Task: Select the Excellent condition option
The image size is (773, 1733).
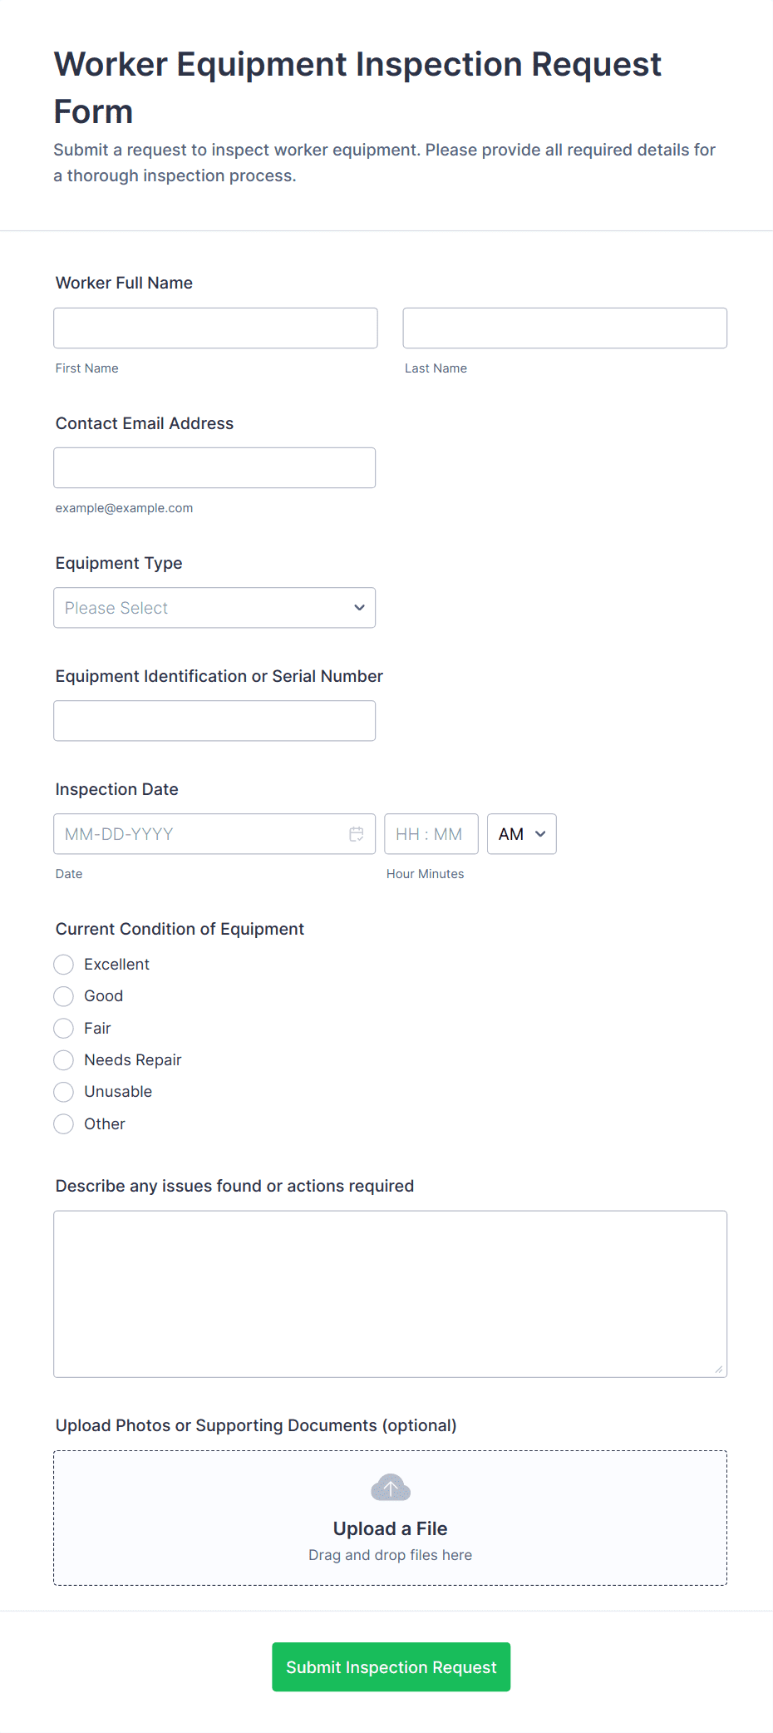Action: pyautogui.click(x=64, y=965)
